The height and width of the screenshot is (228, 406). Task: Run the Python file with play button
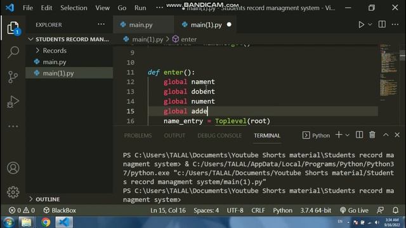coord(361,25)
